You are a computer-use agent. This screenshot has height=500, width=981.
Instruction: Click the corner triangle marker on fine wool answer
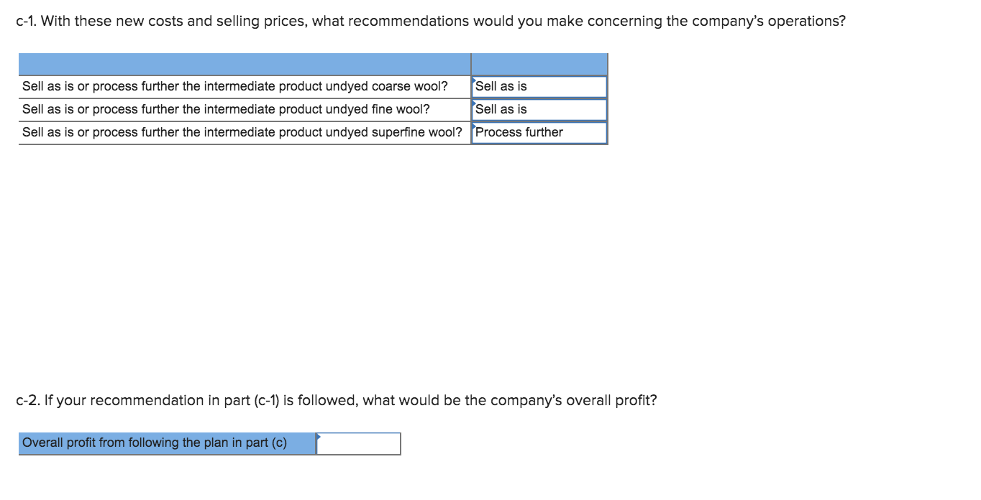(x=475, y=102)
